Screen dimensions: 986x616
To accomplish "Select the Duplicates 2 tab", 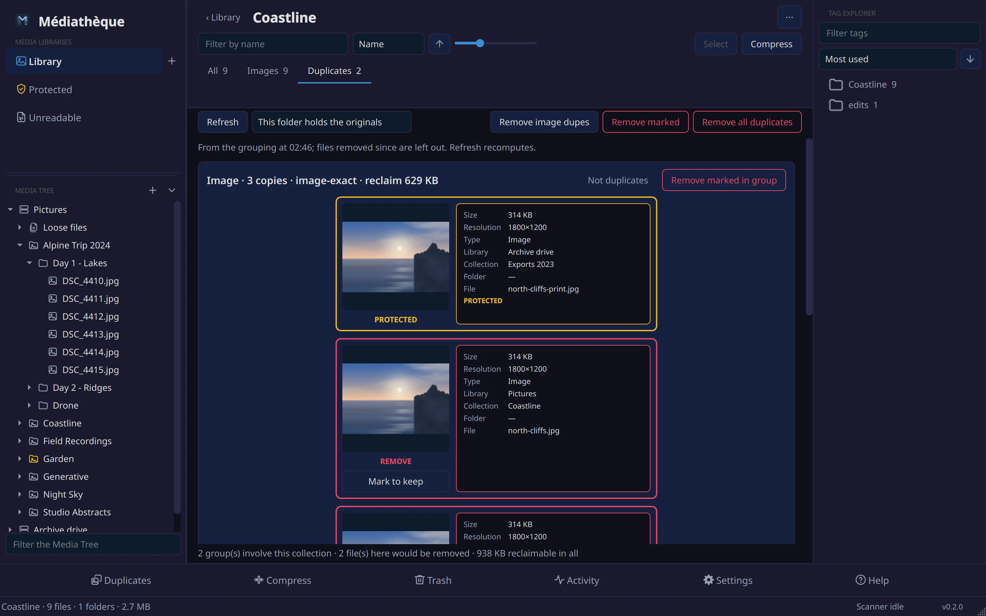I will (334, 71).
